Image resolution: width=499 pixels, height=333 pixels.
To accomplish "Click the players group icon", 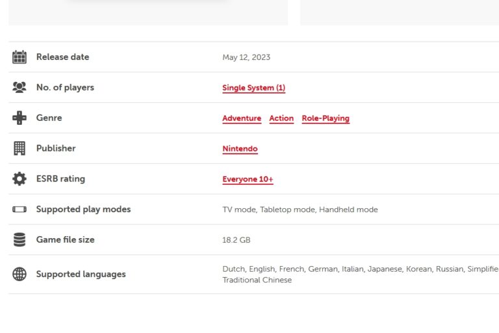I will click(19, 87).
